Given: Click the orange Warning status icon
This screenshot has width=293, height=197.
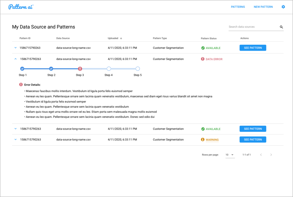Looking at the screenshot, I should pos(203,140).
